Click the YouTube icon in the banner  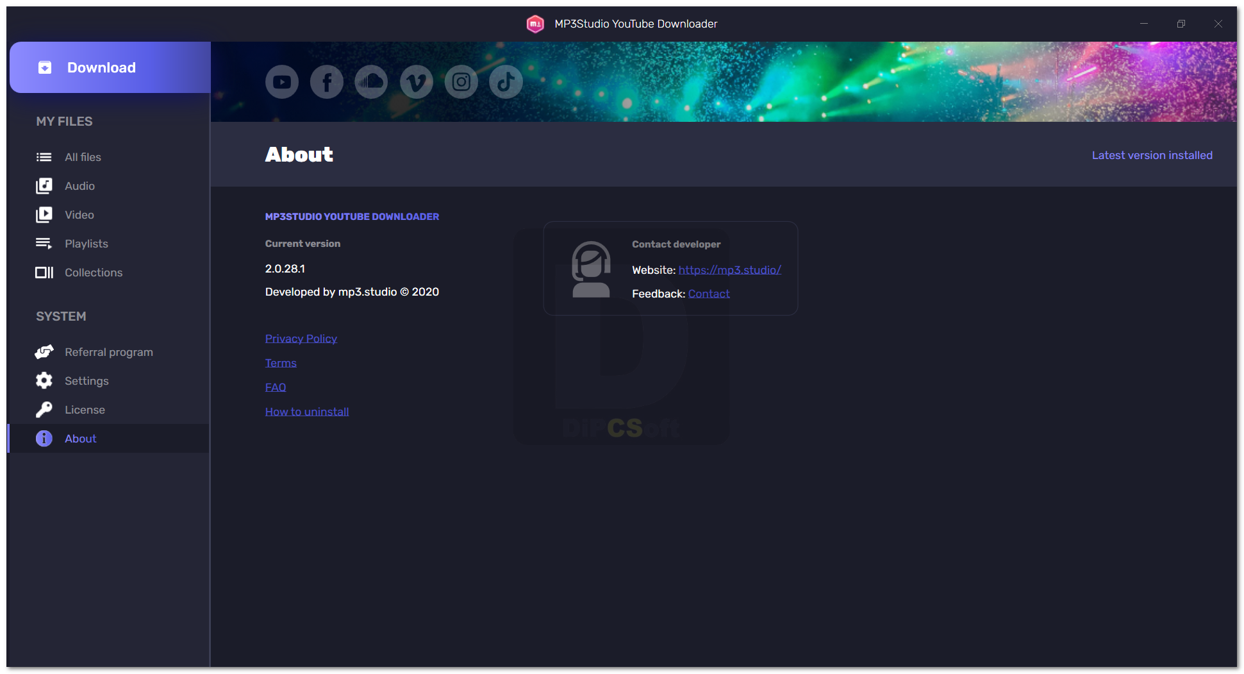coord(282,82)
